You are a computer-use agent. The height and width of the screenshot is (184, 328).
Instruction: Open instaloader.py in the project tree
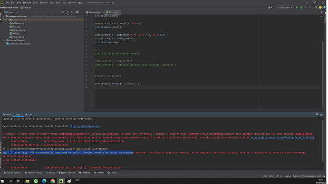point(19,30)
